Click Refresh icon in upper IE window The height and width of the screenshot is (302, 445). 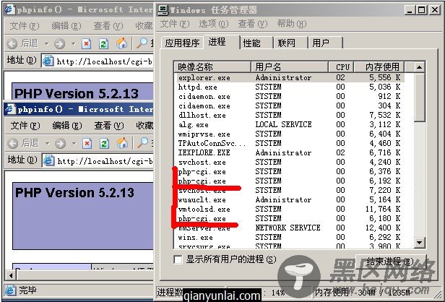[103, 43]
